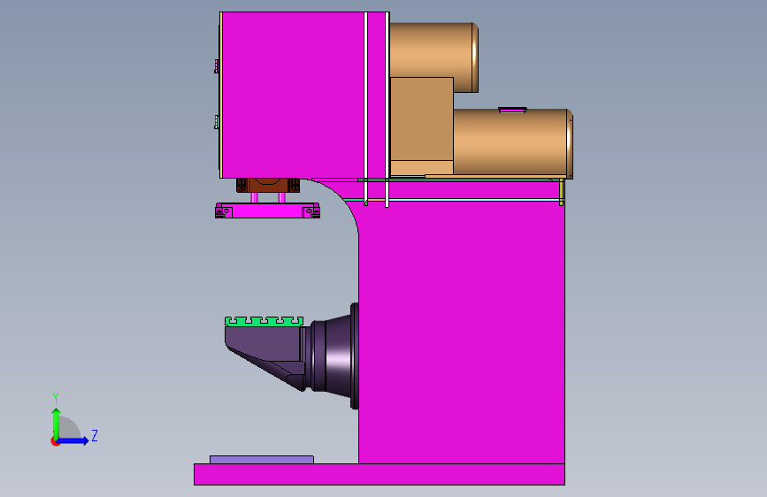Select the small green button on head side

[x=216, y=122]
